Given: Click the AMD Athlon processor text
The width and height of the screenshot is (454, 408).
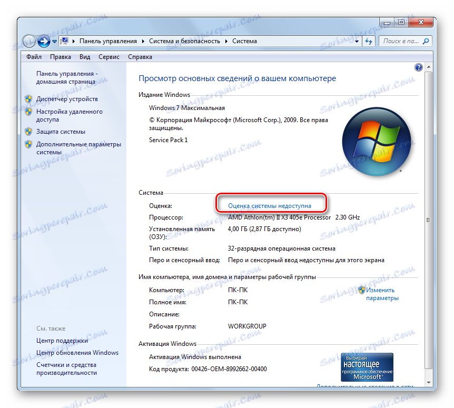Looking at the screenshot, I should 293,217.
